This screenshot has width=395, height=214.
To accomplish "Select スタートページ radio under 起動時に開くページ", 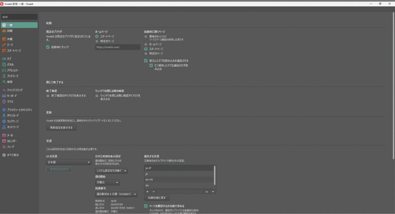I will tap(146, 49).
